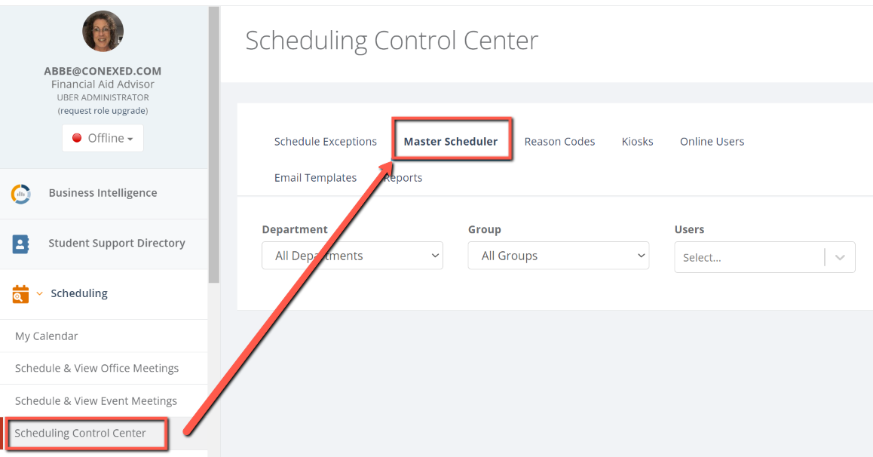Screen dimensions: 873x457
Task: Open Scheduling Control Center from the sidebar
Action: pos(80,433)
